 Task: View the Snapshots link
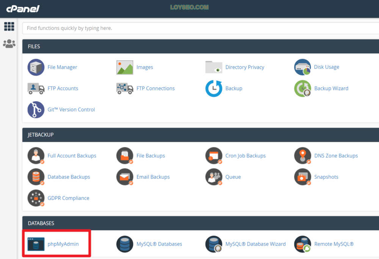pos(326,177)
